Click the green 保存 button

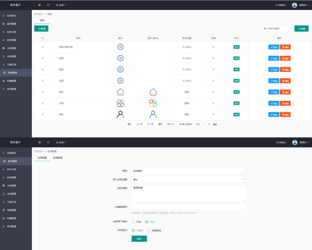point(139,239)
